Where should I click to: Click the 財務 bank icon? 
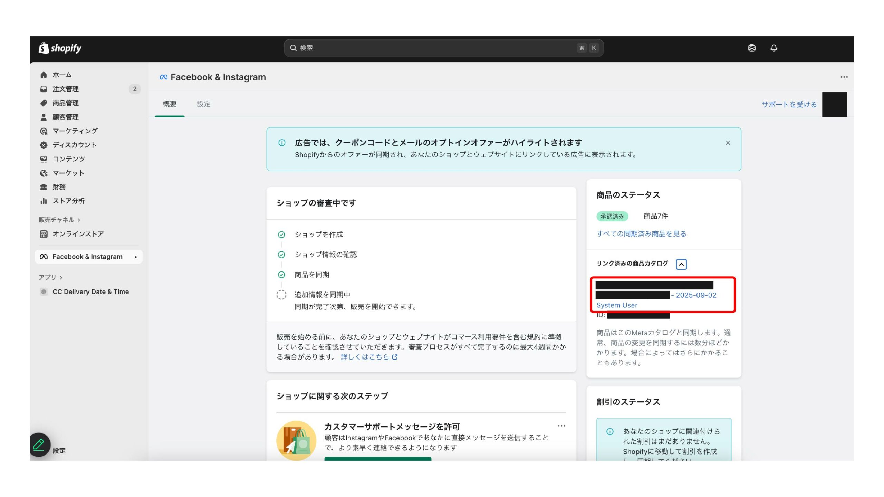[44, 187]
